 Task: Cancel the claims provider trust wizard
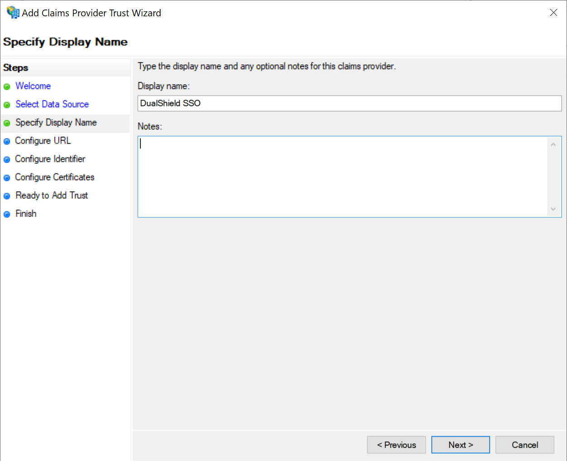(x=524, y=445)
